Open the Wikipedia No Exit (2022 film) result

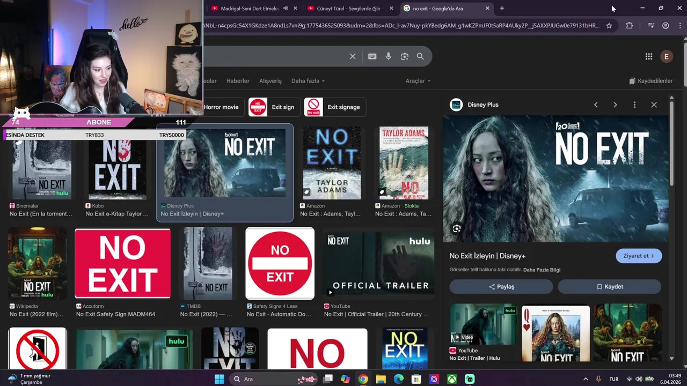tap(38, 272)
